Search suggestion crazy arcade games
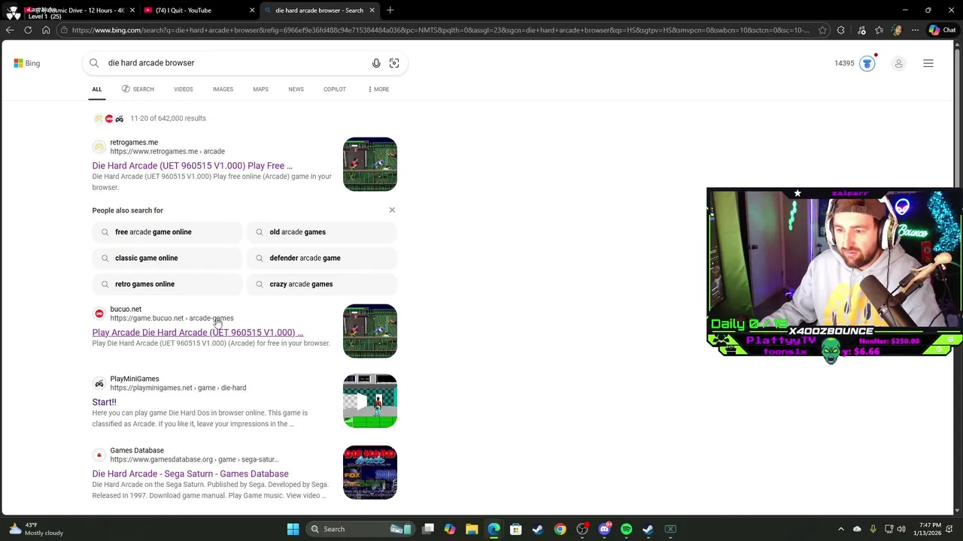Image resolution: width=963 pixels, height=541 pixels. click(322, 284)
